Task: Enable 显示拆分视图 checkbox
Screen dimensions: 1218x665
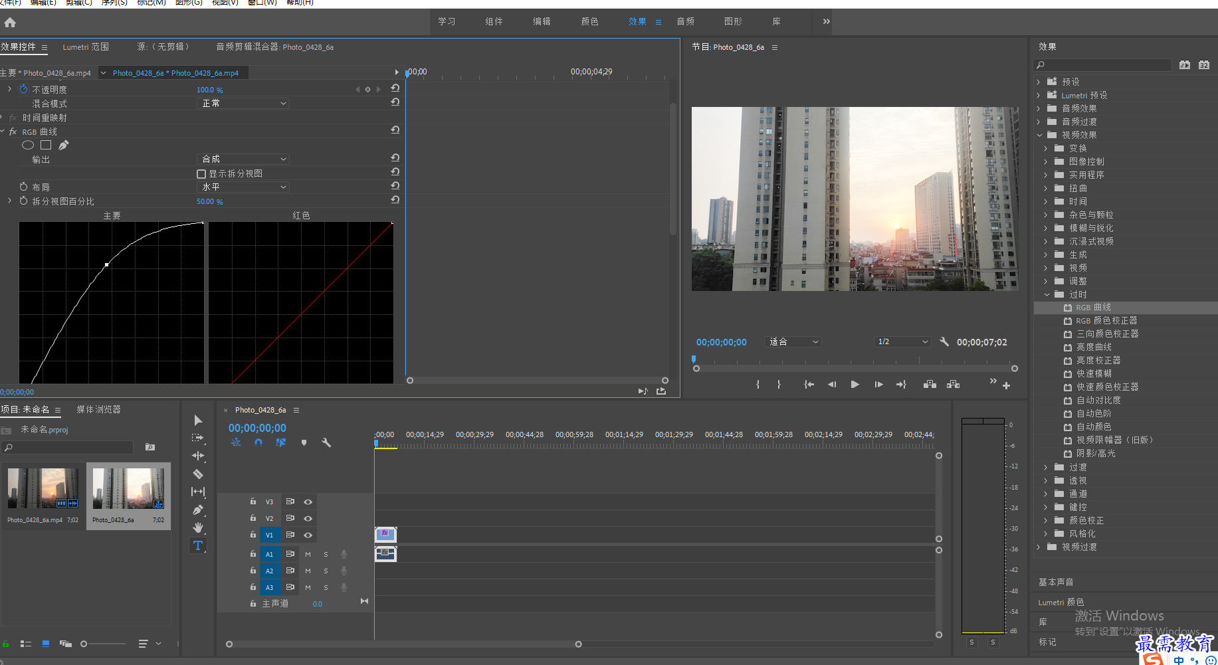Action: (x=201, y=174)
